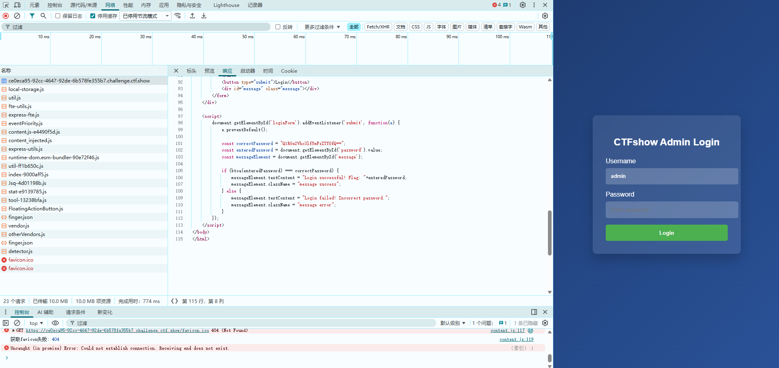Image resolution: width=779 pixels, height=368 pixels.
Task: Filter requests by CSS type
Action: click(x=415, y=27)
